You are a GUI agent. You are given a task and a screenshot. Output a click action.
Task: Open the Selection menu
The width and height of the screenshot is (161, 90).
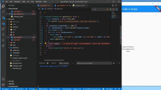[17, 2]
